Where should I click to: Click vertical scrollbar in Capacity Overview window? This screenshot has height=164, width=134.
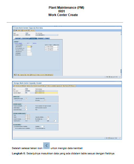121,54
